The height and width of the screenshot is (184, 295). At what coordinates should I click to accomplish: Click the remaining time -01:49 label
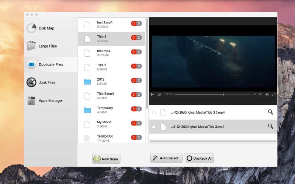pyautogui.click(x=257, y=95)
